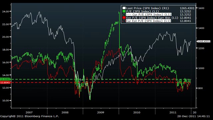Click the 2007 year label
The height and width of the screenshot is (120, 213).
tap(29, 112)
